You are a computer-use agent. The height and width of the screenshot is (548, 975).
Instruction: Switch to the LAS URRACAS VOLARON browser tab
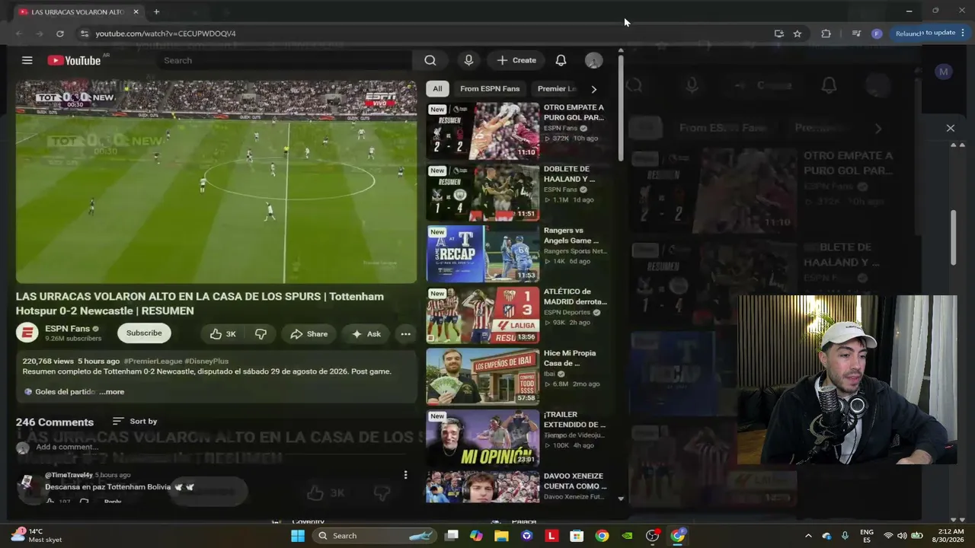[76, 12]
